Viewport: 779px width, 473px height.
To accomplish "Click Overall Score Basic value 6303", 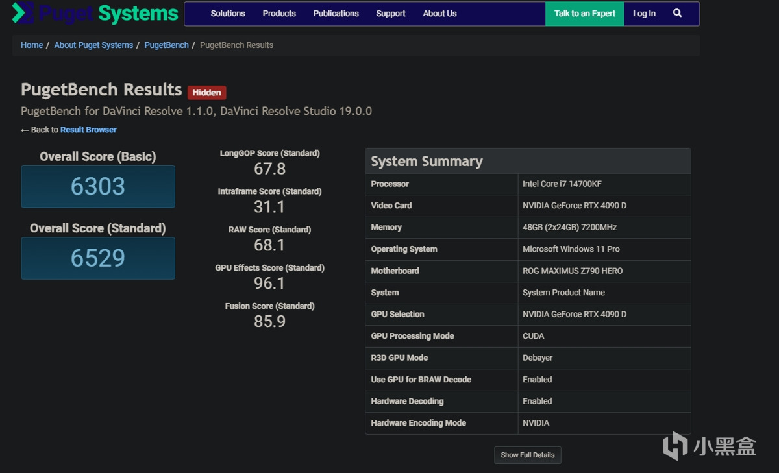I will [98, 187].
